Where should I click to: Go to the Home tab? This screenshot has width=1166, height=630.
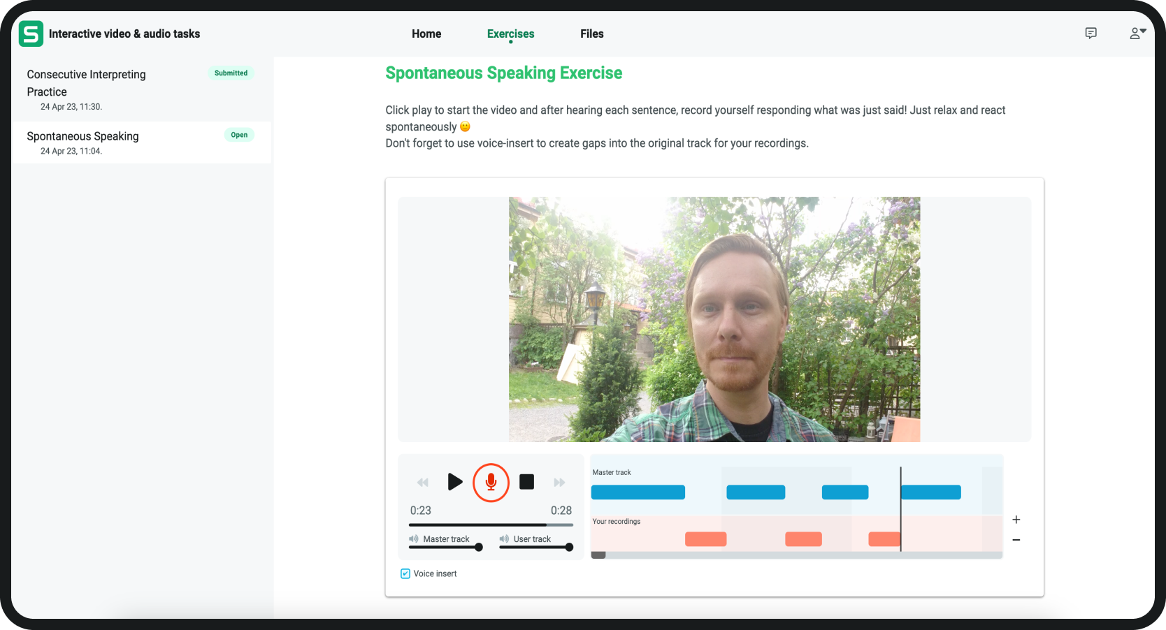[426, 34]
